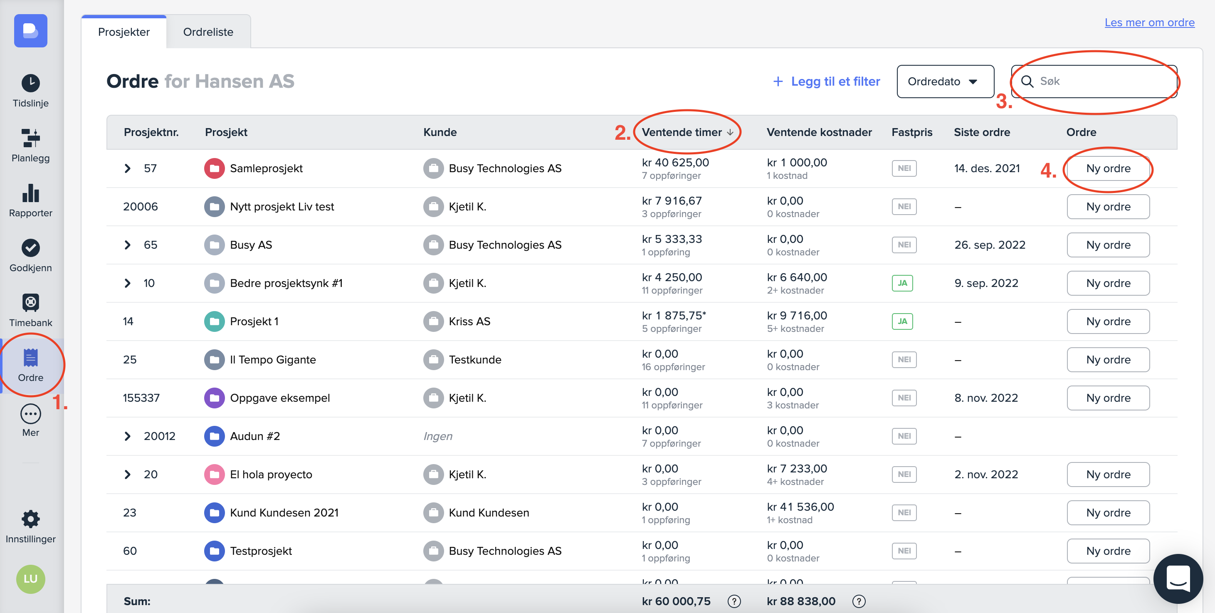
Task: Toggle NEI Fastpris badge for Samleprosjekt
Action: pos(904,168)
